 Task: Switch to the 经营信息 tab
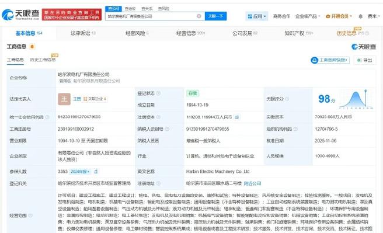[x=191, y=33]
